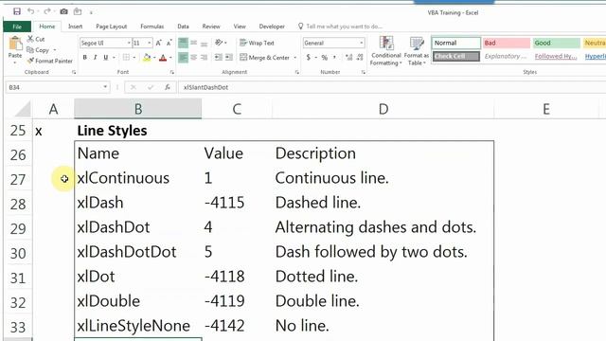
Task: Apply the Good cell style
Action: pos(557,43)
